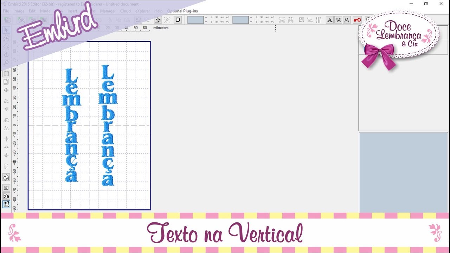Click the sparkle icon beside the 1:1 button
450x253 pixels.
[x=167, y=20]
